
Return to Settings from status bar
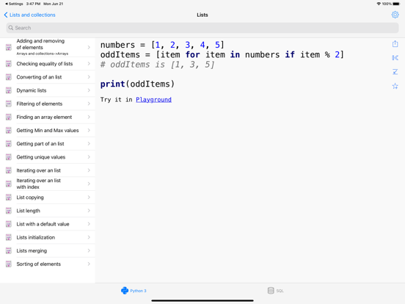point(14,4)
